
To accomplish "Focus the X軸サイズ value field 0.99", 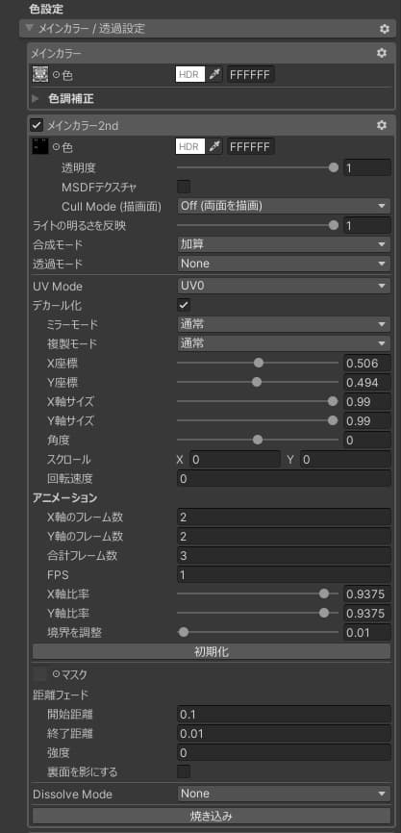I will point(367,401).
